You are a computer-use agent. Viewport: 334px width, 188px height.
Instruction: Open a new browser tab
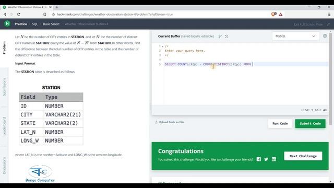pyautogui.click(x=57, y=7)
